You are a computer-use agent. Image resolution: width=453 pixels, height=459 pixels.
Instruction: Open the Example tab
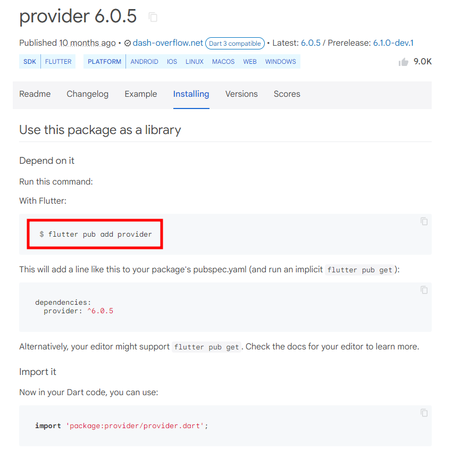point(141,94)
